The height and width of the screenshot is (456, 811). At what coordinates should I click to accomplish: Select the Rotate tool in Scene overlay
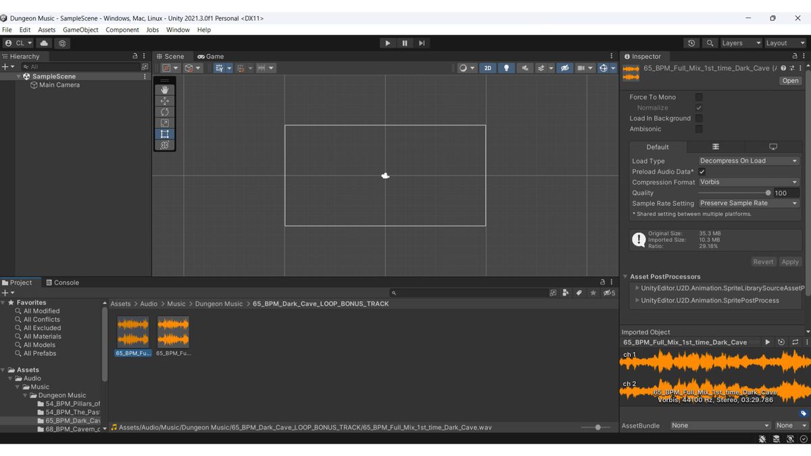tap(164, 112)
